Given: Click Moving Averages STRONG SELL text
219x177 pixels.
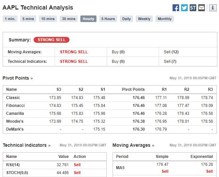Looking at the screenshot, I should coord(74,52).
